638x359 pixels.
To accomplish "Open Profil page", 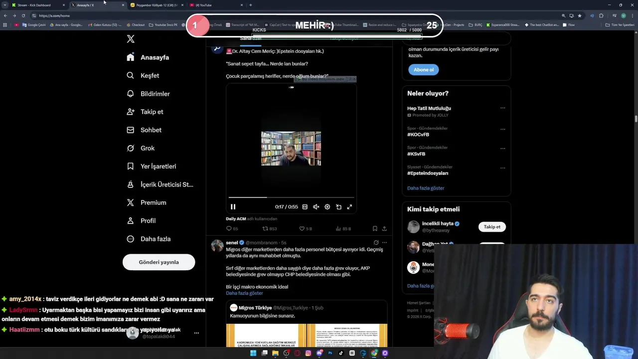I will coord(141,220).
